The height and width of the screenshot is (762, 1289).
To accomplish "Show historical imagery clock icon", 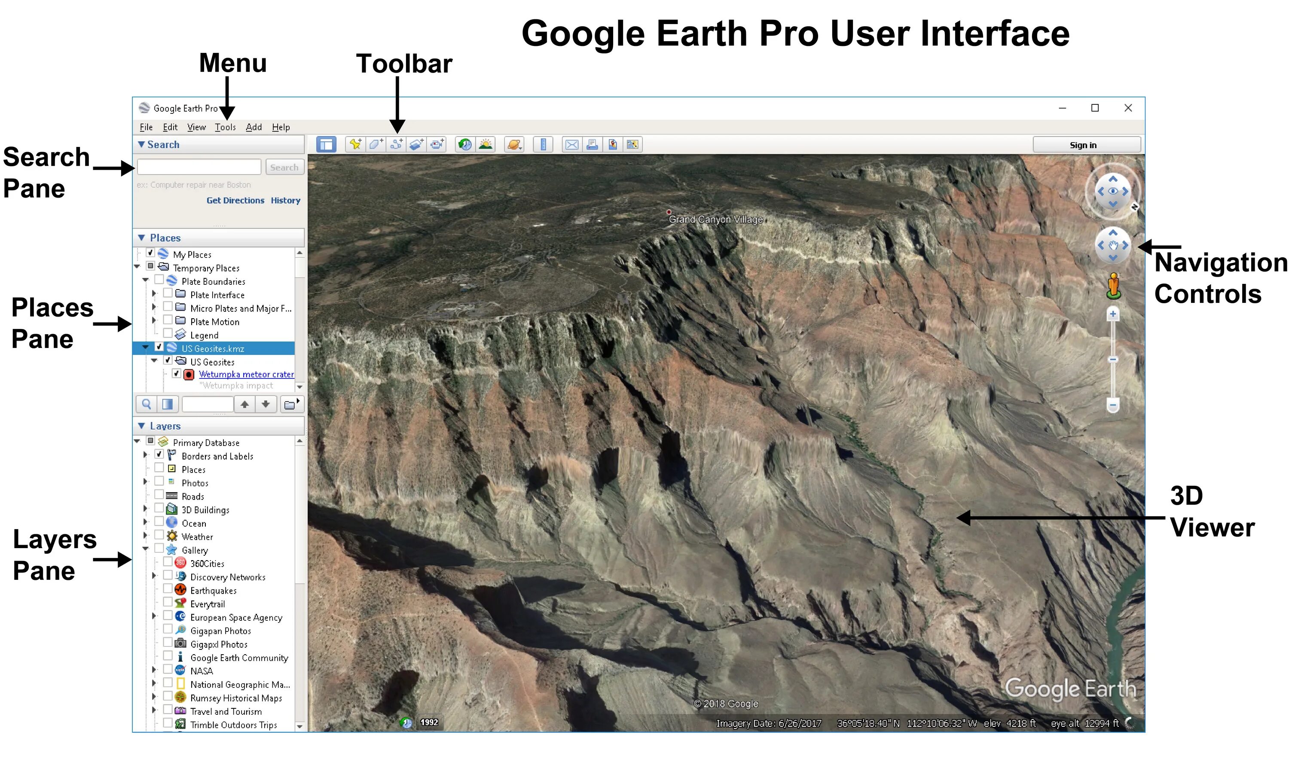I will pos(465,145).
